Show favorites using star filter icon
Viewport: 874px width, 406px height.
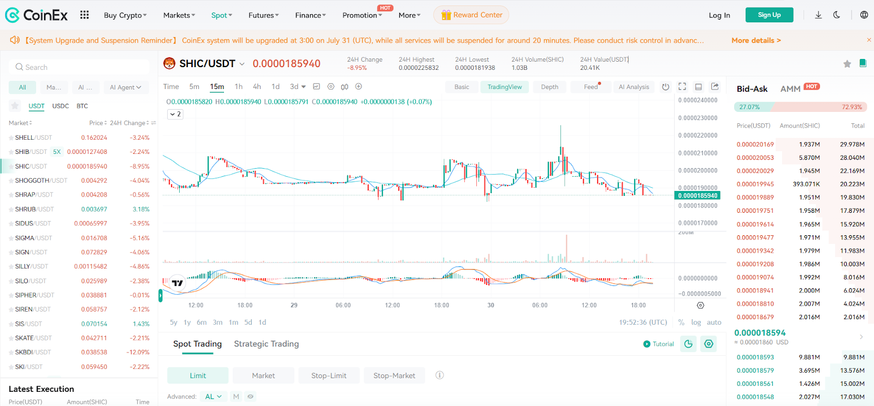coord(15,106)
